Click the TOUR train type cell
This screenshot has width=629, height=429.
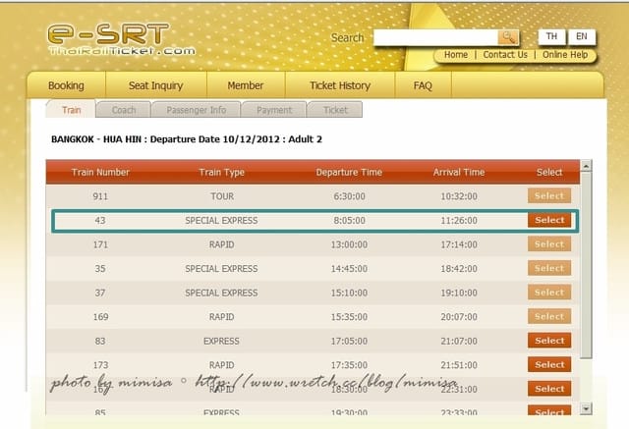(x=222, y=196)
